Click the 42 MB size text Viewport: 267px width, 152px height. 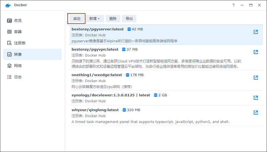137,29
